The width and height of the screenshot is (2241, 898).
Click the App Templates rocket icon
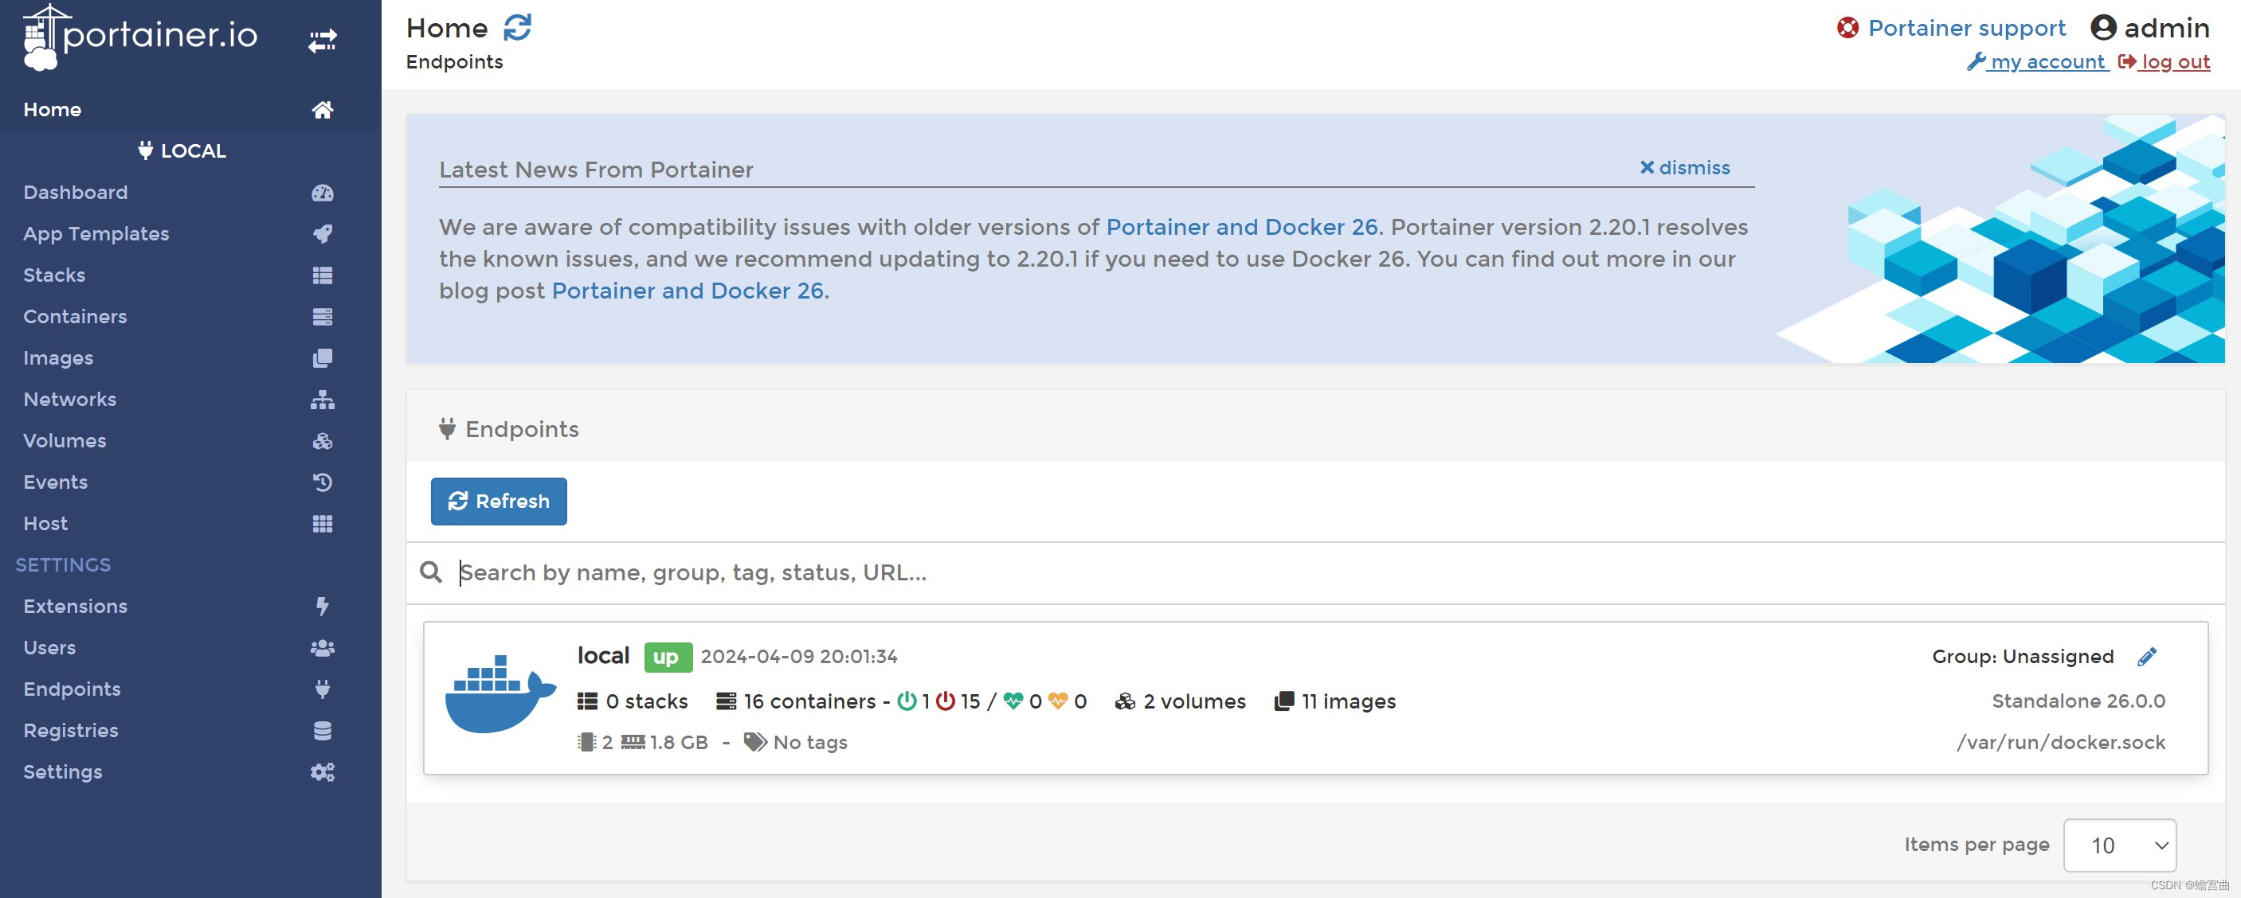coord(323,234)
